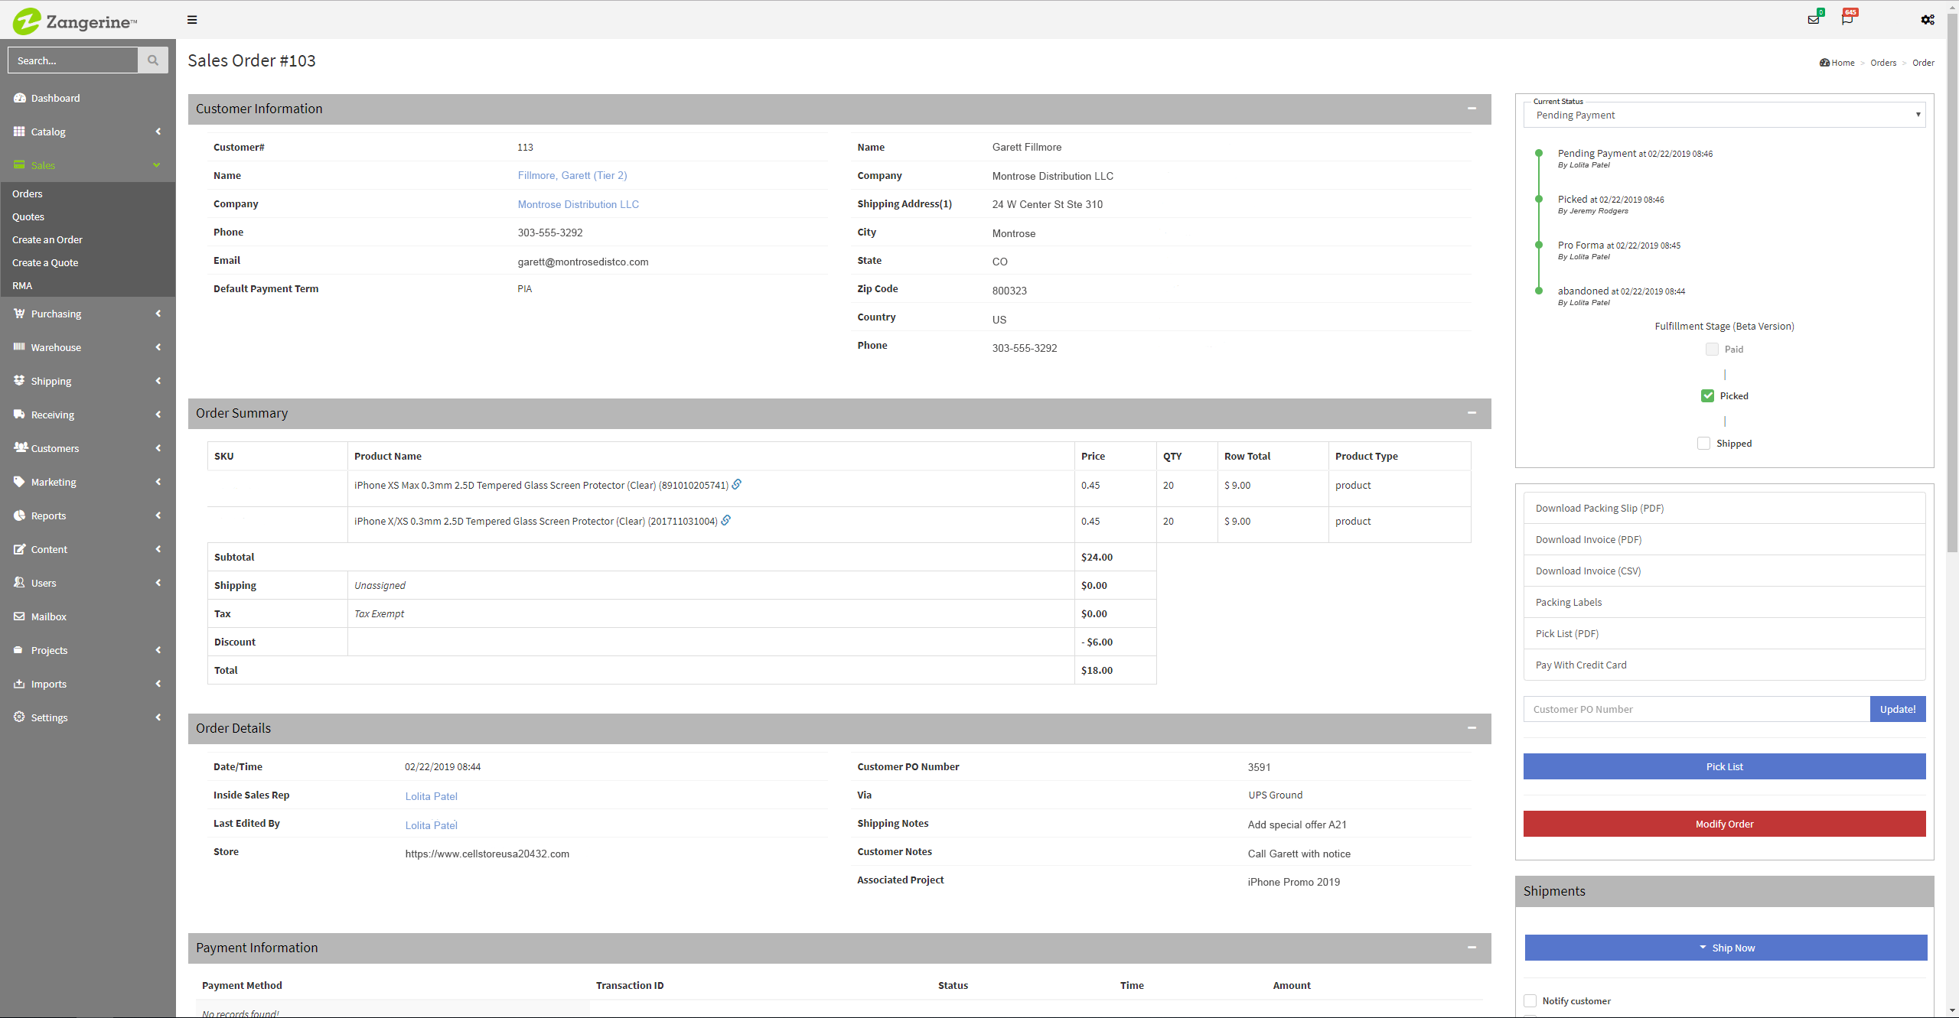
Task: Uncheck the Picked fulfillment stage checkbox
Action: pyautogui.click(x=1707, y=396)
